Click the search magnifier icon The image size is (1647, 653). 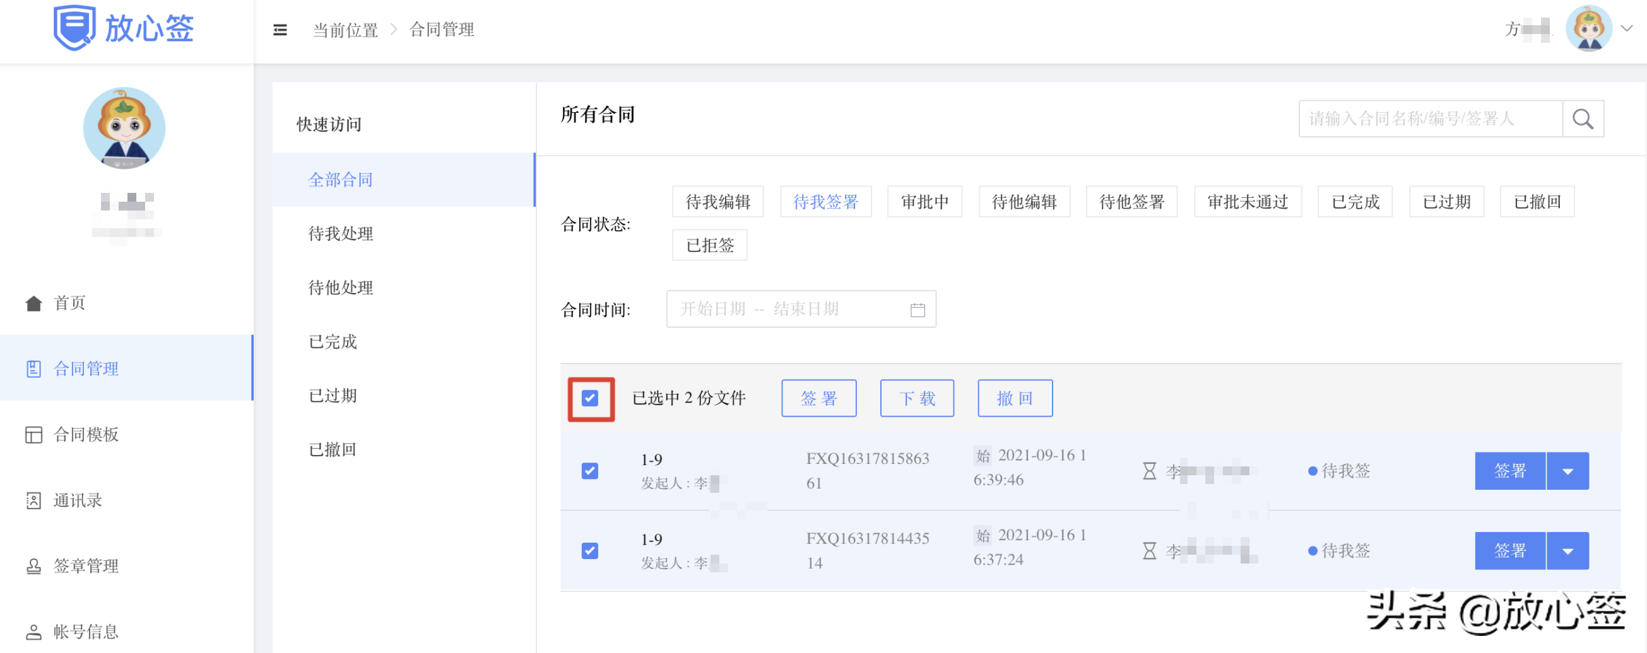click(x=1583, y=118)
